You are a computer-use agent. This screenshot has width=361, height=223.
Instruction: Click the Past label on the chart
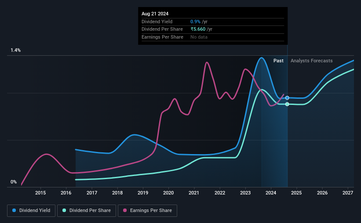[x=278, y=61]
